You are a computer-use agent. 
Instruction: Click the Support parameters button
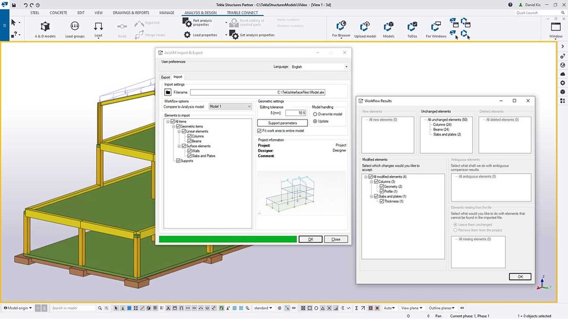pyautogui.click(x=282, y=123)
